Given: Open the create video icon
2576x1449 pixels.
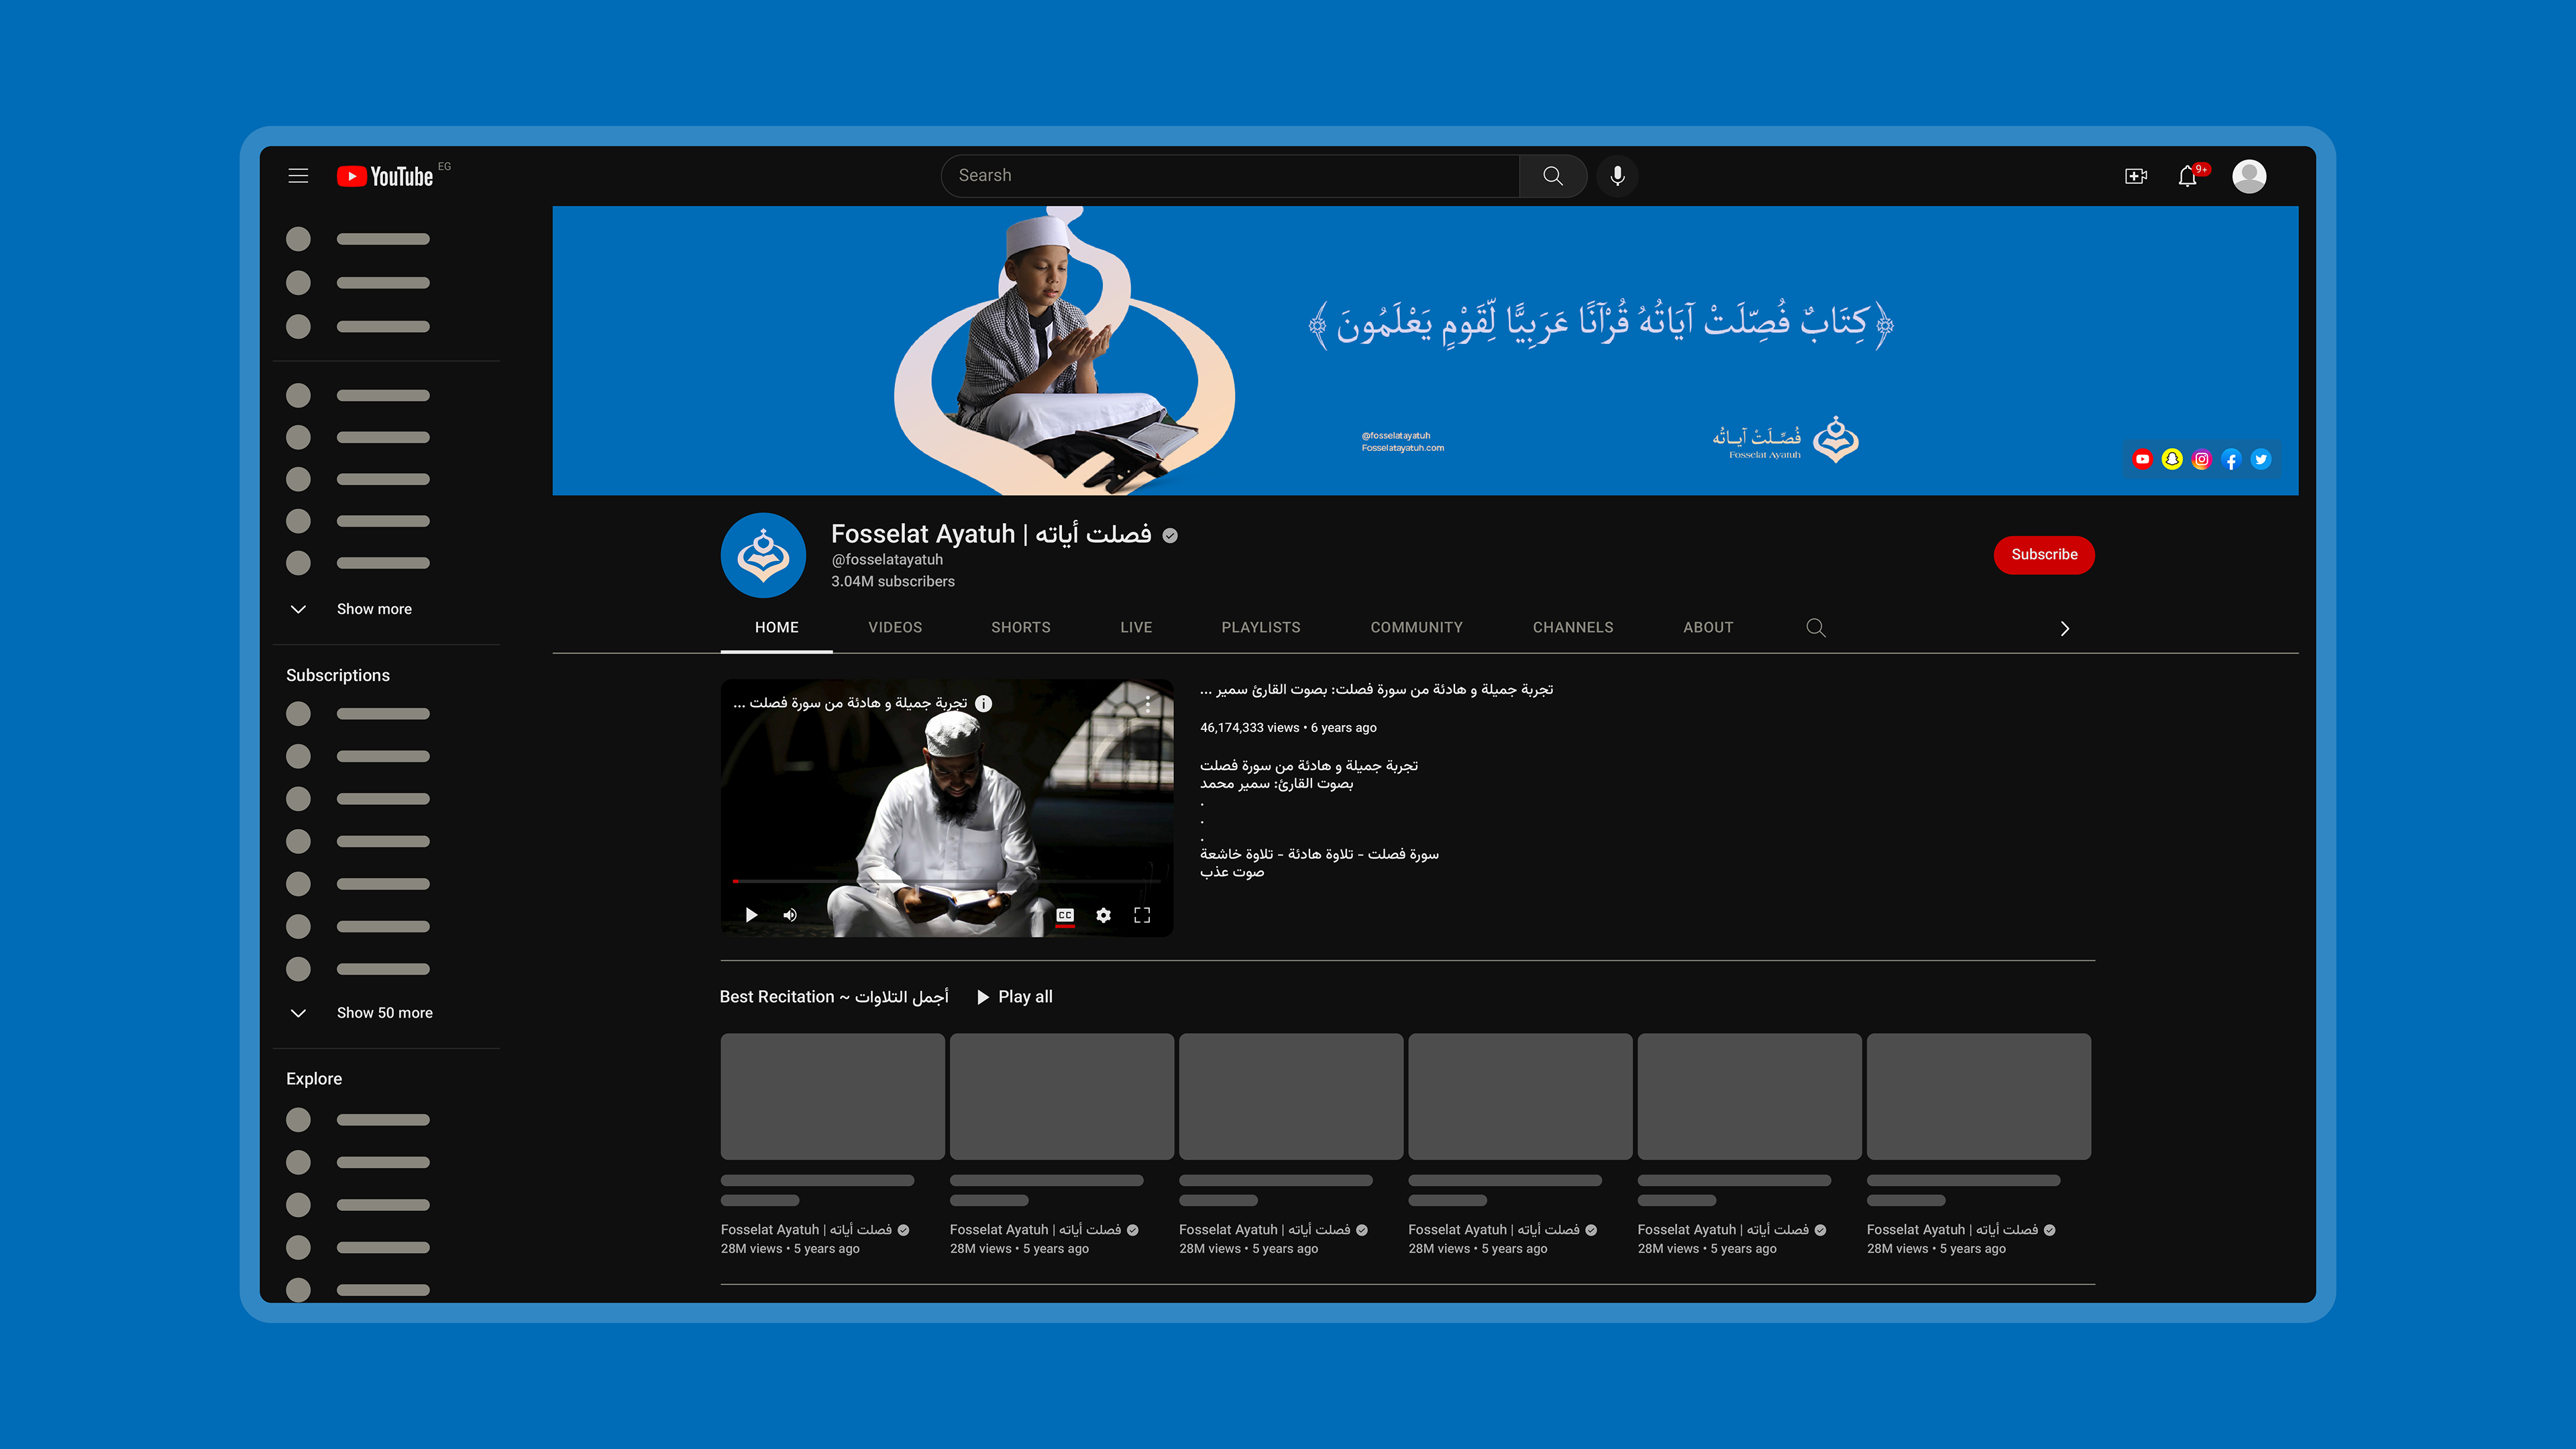Looking at the screenshot, I should pyautogui.click(x=2136, y=176).
